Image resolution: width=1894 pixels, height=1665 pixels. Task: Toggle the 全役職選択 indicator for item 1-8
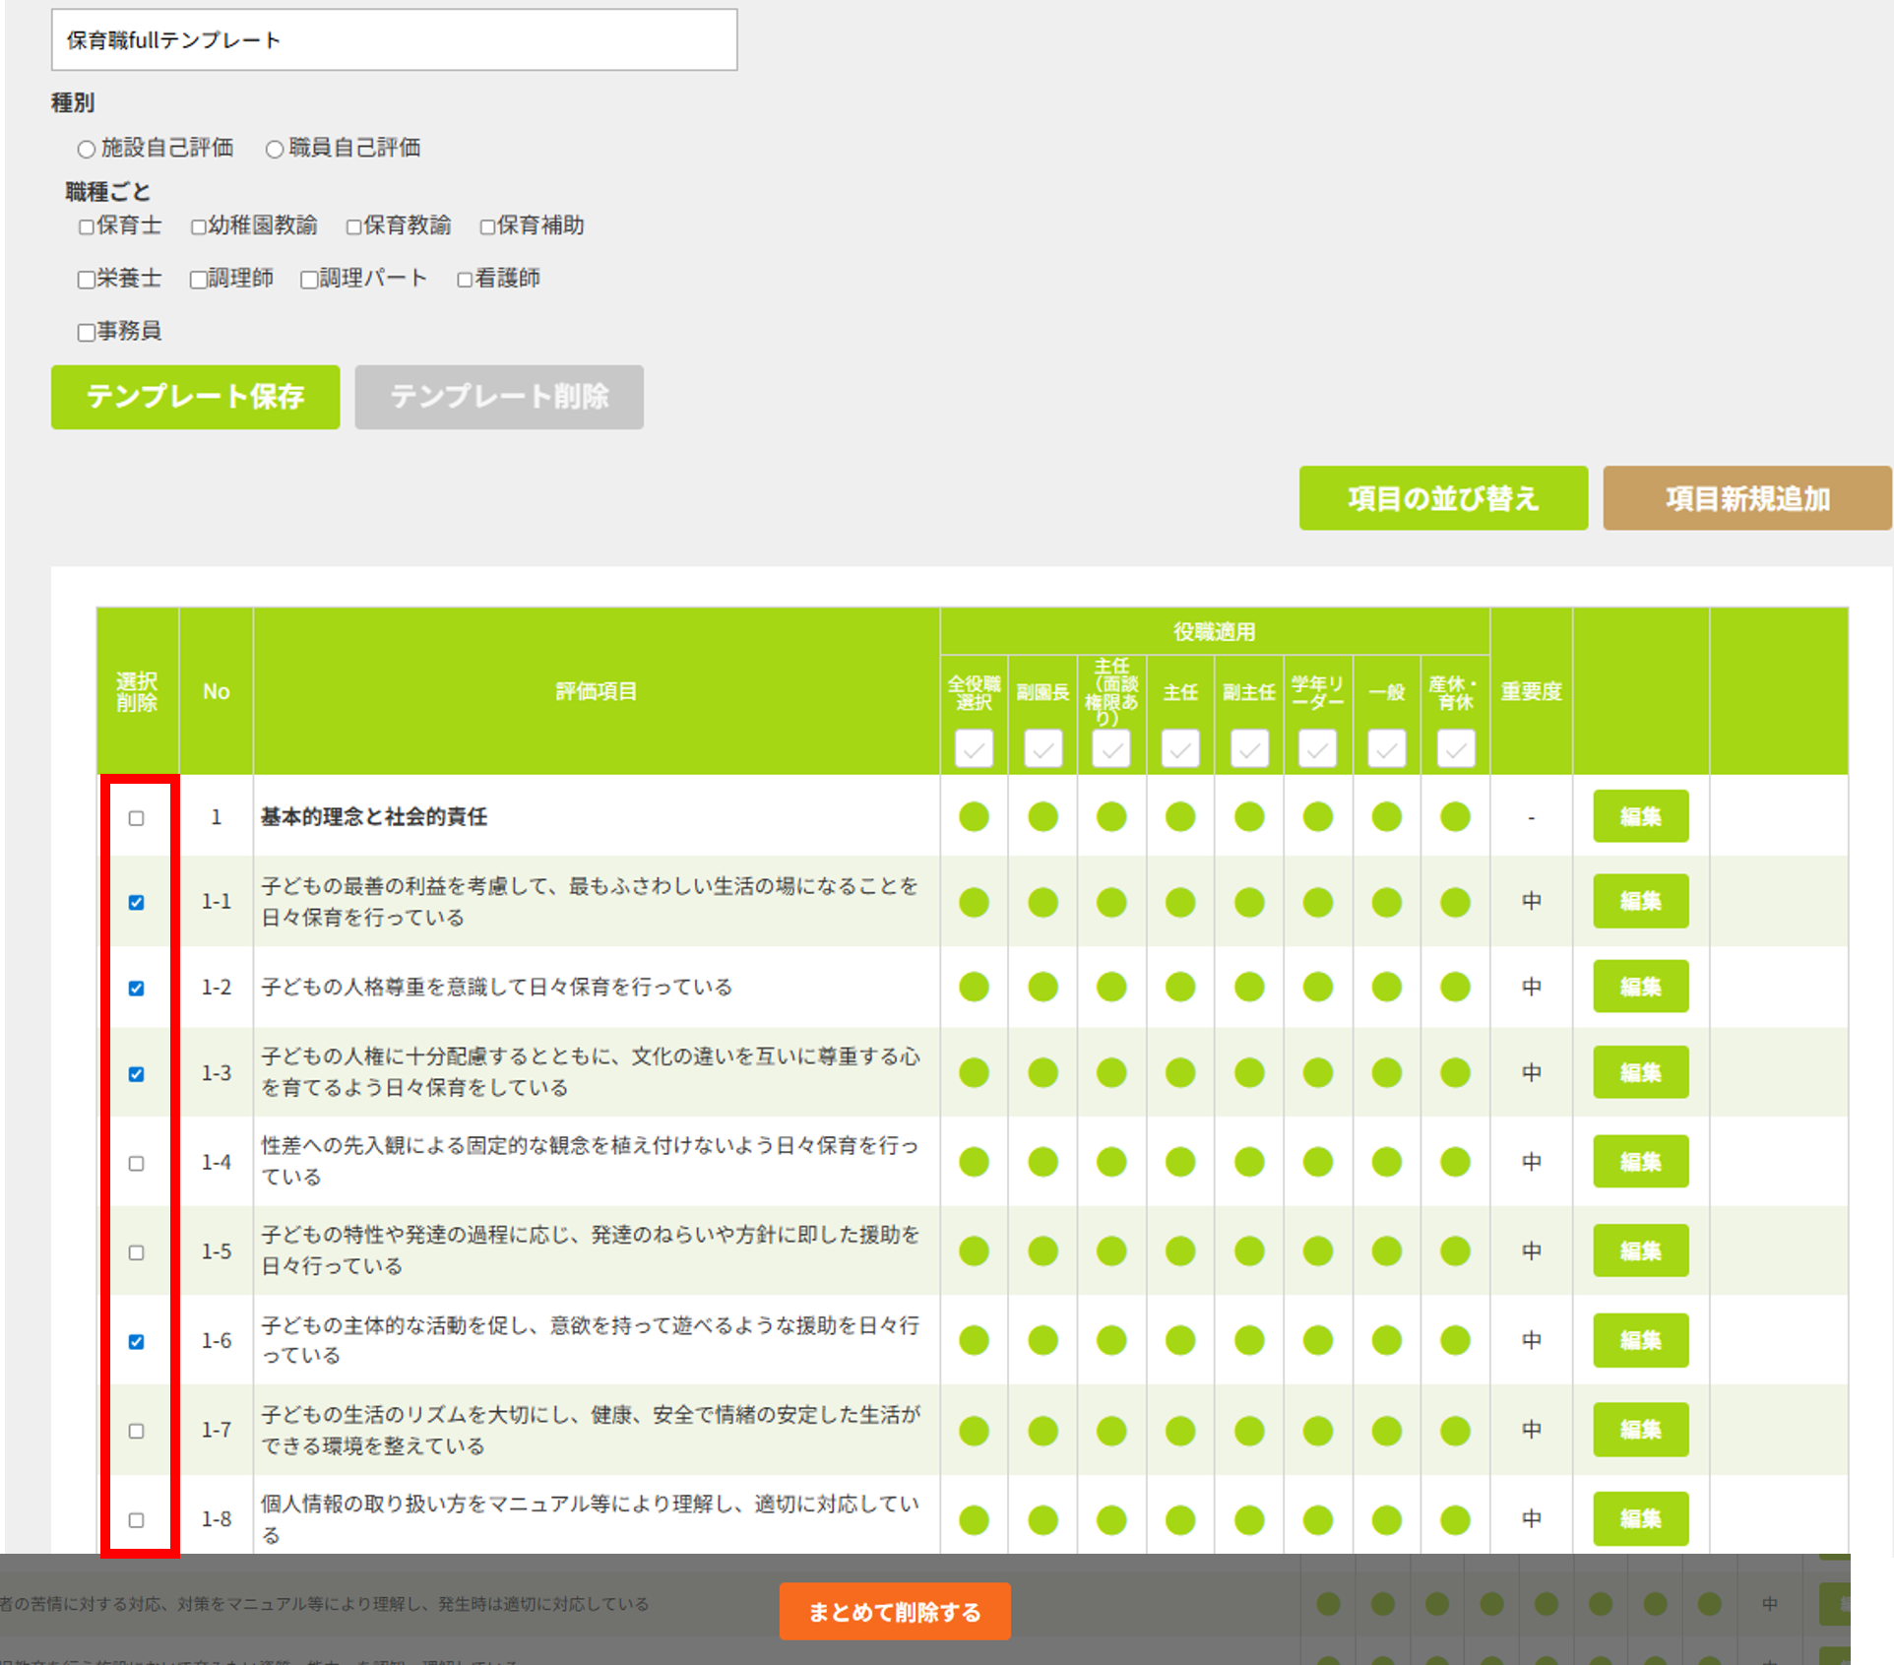974,1518
